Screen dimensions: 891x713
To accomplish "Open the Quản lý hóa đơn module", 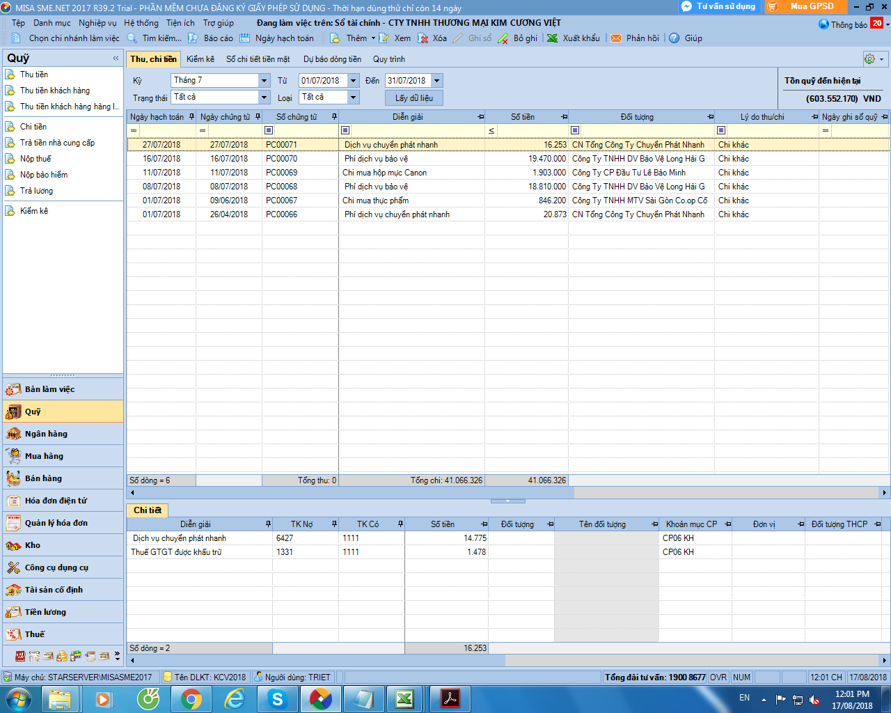I will tap(63, 523).
